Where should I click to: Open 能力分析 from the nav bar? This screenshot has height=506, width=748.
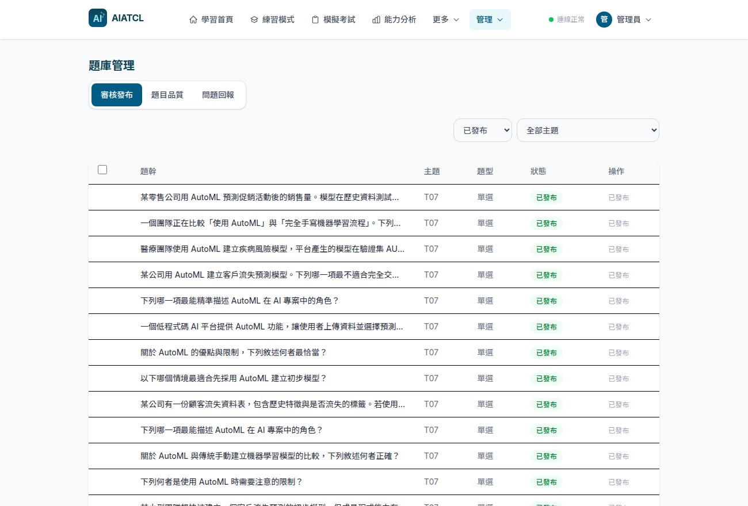pyautogui.click(x=394, y=20)
